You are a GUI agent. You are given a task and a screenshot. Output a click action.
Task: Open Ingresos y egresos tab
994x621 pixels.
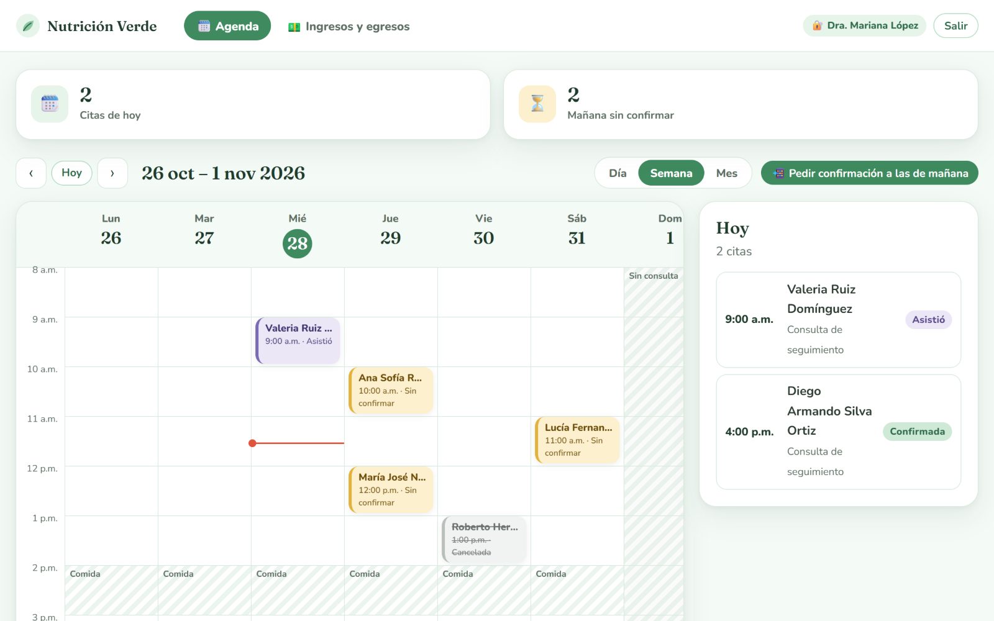click(x=349, y=26)
